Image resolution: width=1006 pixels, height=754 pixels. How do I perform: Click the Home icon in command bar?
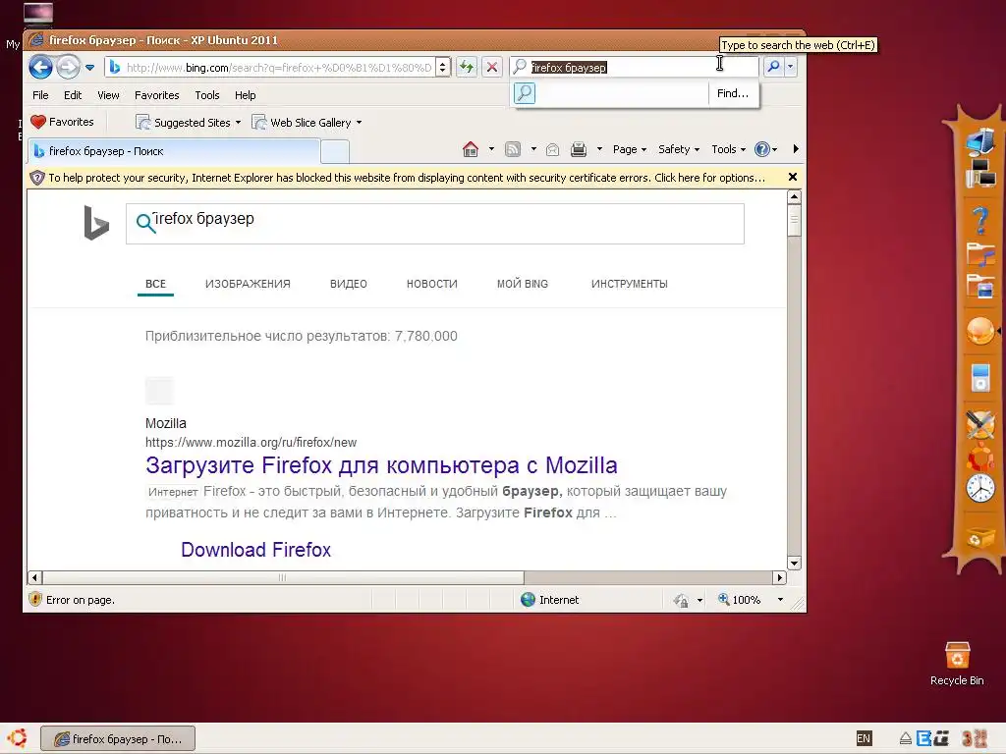click(471, 149)
